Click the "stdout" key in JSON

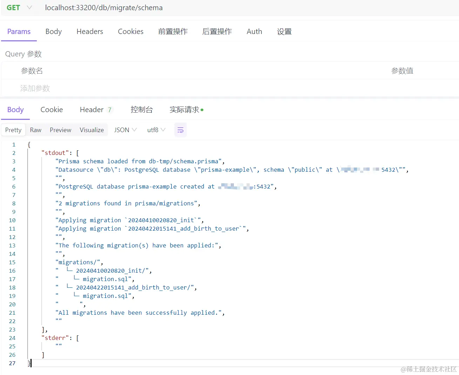(55, 153)
